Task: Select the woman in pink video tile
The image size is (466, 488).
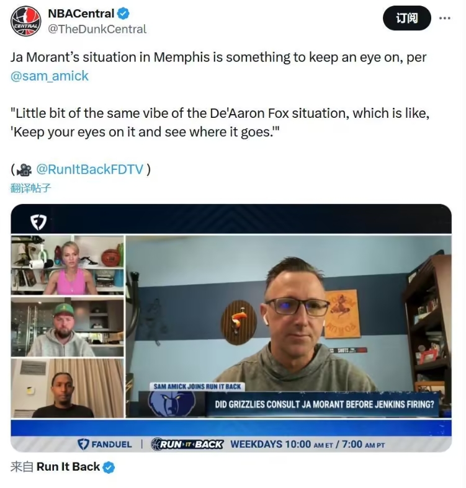Action: 68,265
